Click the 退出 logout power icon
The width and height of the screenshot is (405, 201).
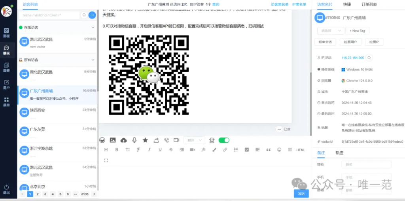click(6, 190)
